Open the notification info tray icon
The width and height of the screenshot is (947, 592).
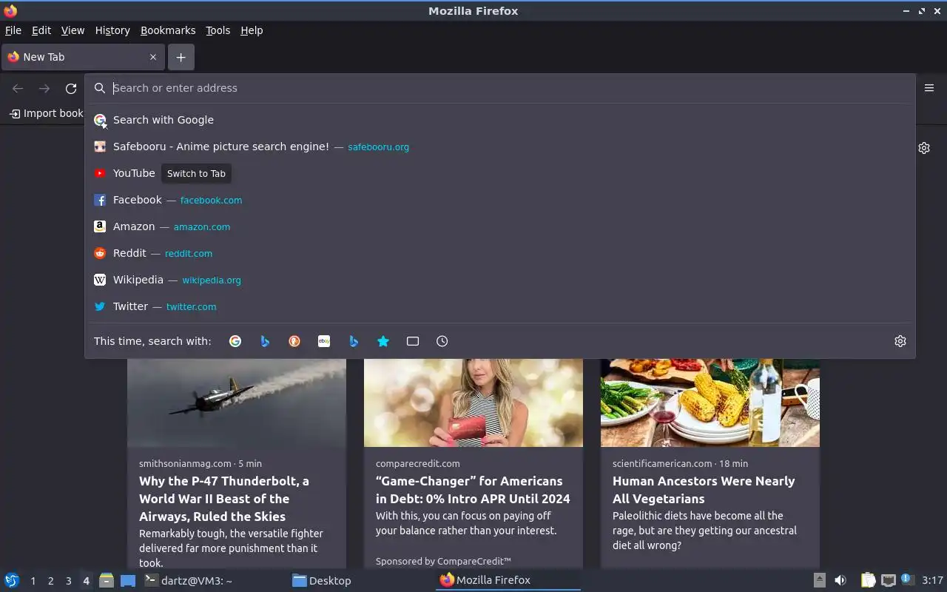pyautogui.click(x=906, y=579)
